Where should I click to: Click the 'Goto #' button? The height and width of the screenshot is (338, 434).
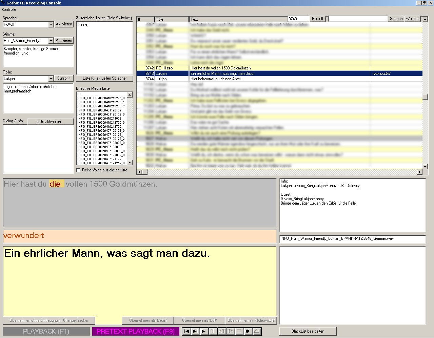tap(318, 19)
